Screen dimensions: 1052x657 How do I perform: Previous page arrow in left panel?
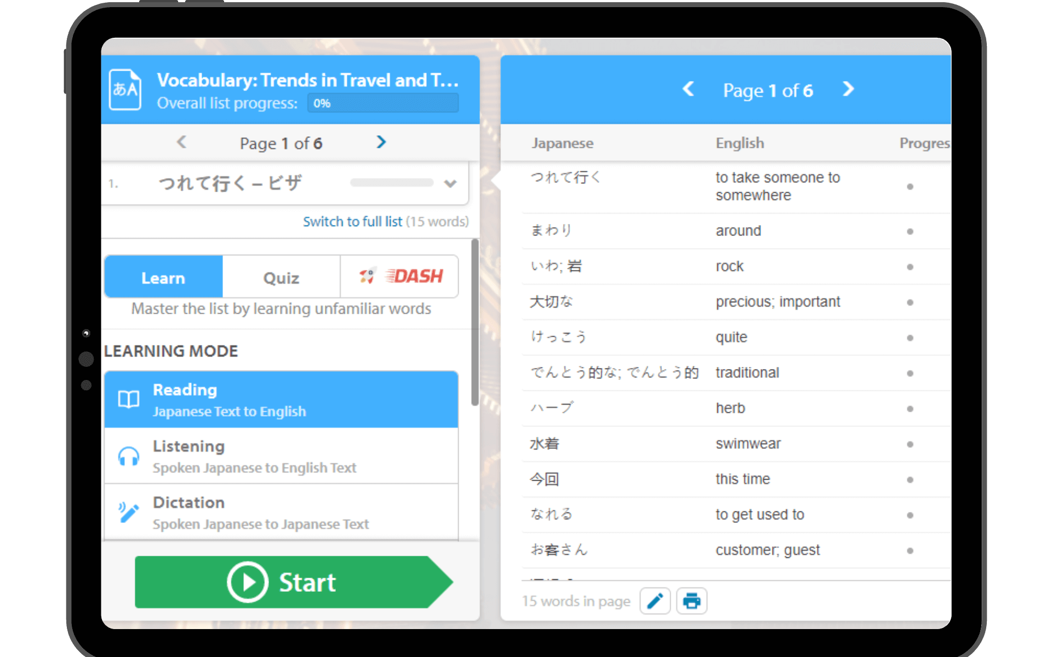[x=181, y=142]
